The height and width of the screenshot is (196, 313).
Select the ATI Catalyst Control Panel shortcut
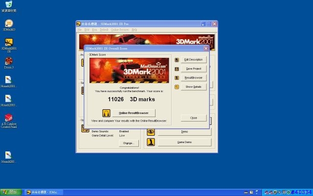click(9, 121)
